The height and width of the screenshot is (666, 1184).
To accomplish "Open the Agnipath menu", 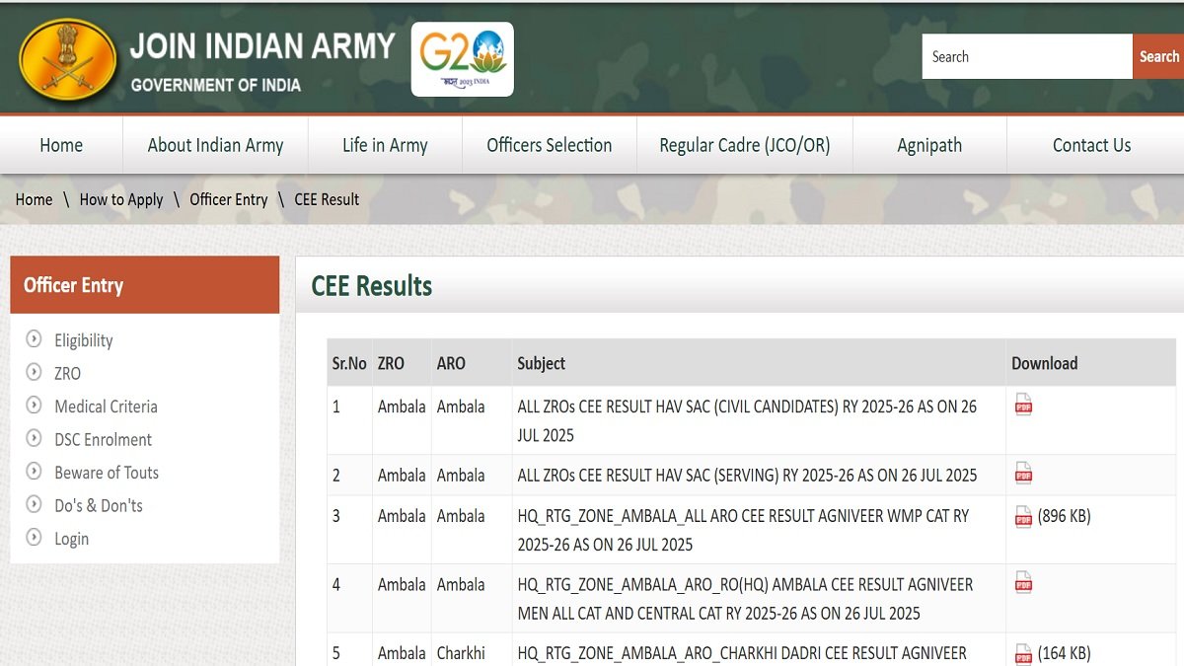I will (x=929, y=145).
